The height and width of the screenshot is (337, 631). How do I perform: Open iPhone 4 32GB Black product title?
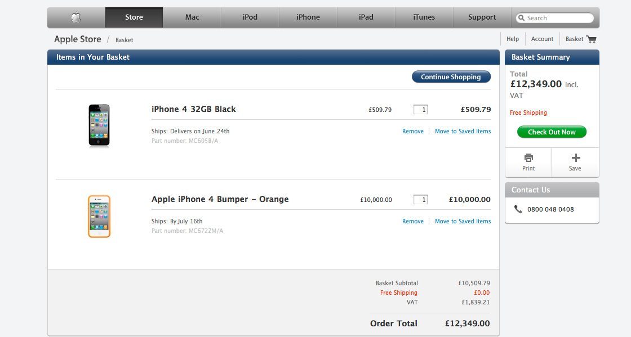pos(194,109)
